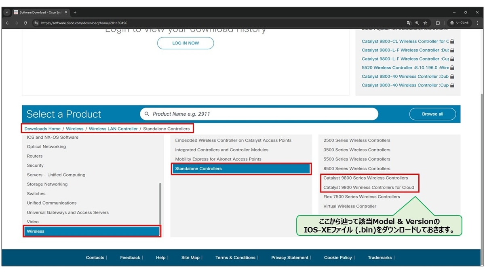This screenshot has width=485, height=273.
Task: Open Catalyst 9800-L-F Wireless Controller :Dub link
Action: coord(405,50)
